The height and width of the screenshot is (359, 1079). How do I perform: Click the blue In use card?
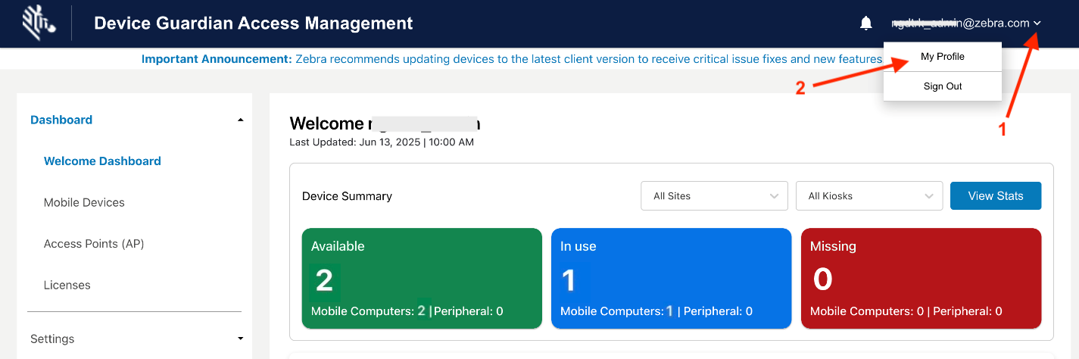click(x=671, y=279)
